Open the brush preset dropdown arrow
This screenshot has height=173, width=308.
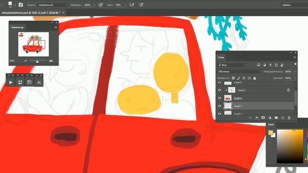coord(15,5)
